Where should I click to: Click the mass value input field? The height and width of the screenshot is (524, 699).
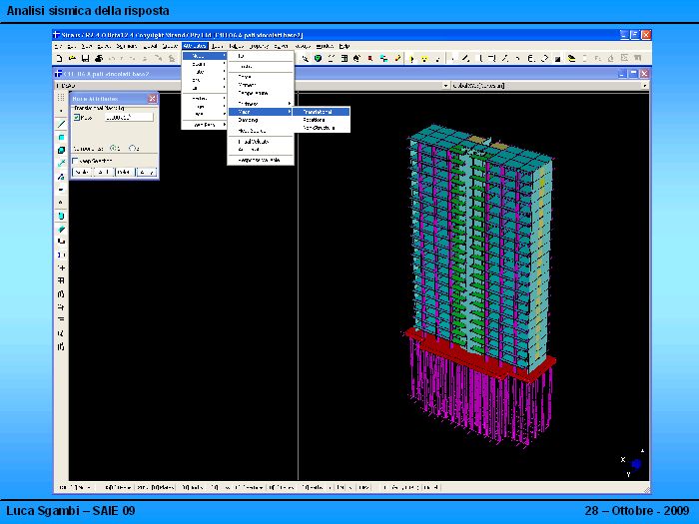pyautogui.click(x=128, y=117)
